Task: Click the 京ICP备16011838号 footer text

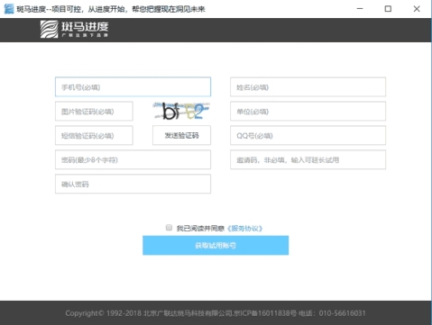Action: pos(266,313)
